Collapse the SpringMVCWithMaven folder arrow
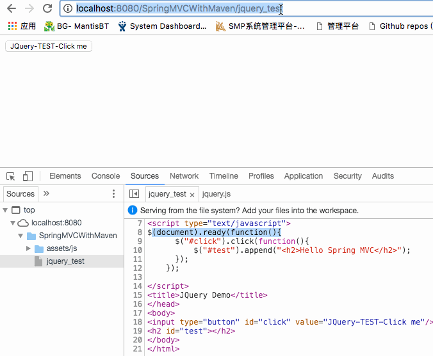The width and height of the screenshot is (433, 356). [x=20, y=236]
